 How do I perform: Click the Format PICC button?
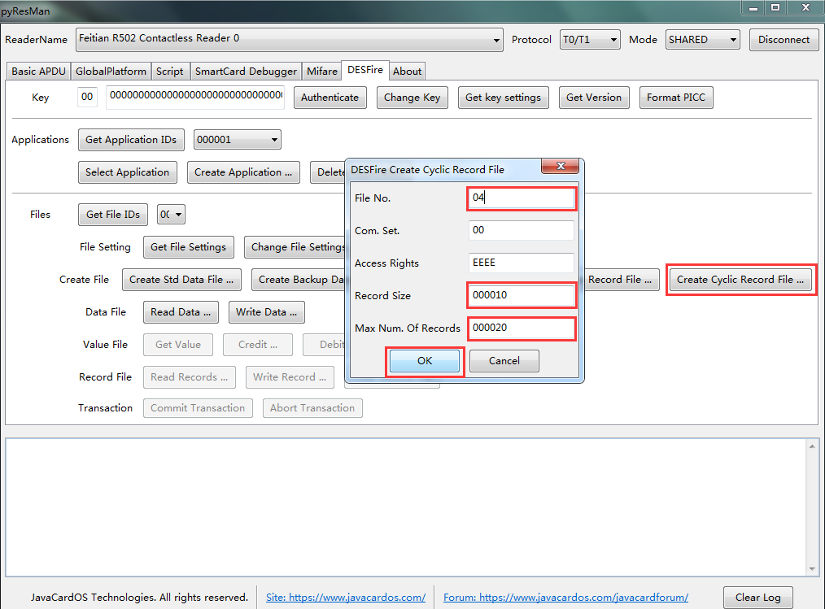[676, 98]
